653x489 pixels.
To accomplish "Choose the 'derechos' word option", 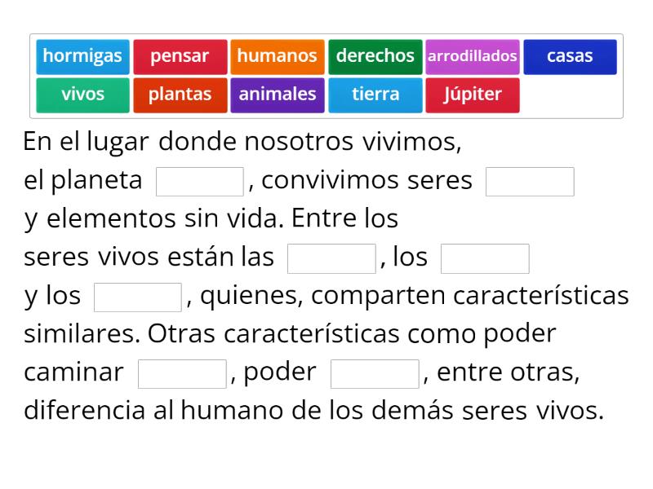I will click(x=375, y=56).
